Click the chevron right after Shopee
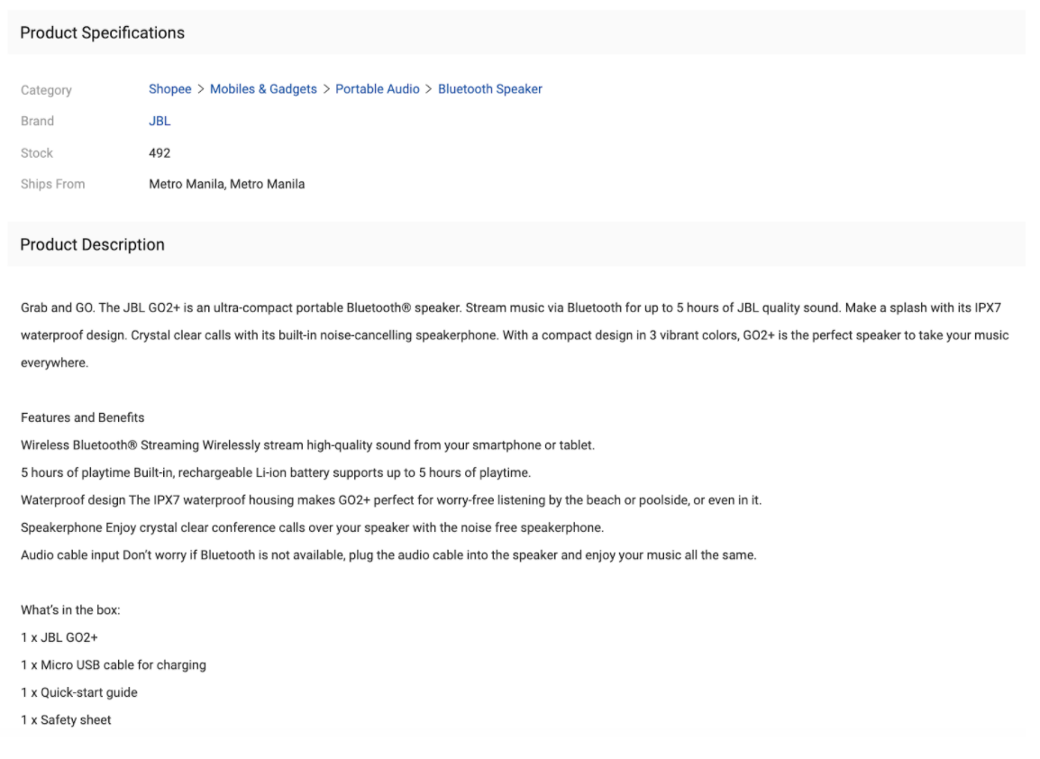 (201, 89)
